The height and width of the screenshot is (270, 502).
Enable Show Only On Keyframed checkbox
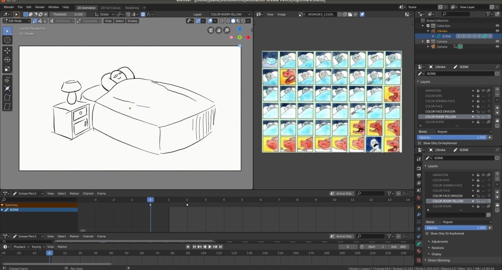420,143
